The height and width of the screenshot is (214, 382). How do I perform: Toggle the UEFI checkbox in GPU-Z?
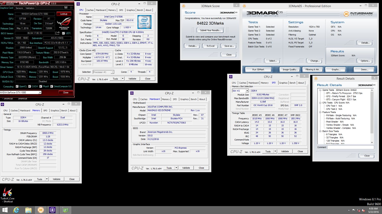pyautogui.click(x=63, y=33)
